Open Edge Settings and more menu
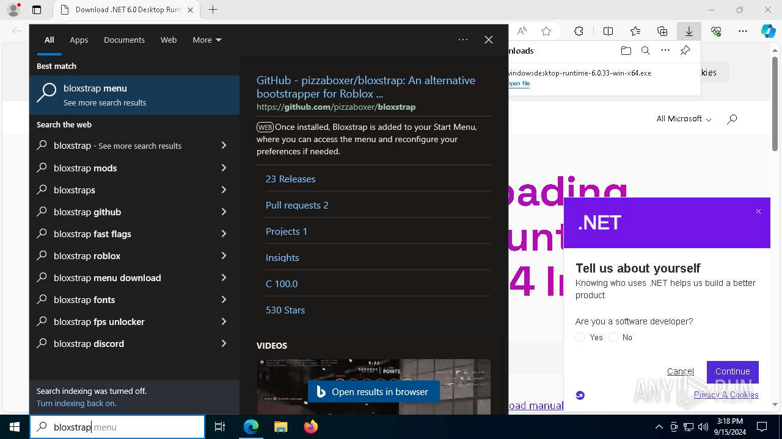Screen dimensions: 782x439 tap(743, 31)
